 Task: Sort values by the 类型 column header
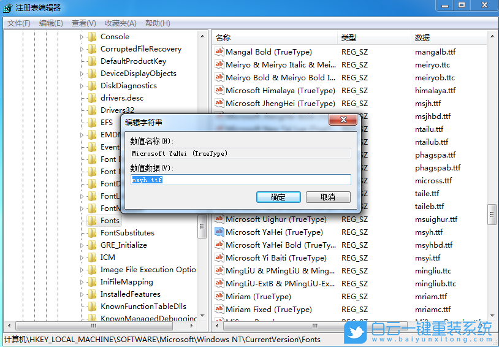(374, 38)
